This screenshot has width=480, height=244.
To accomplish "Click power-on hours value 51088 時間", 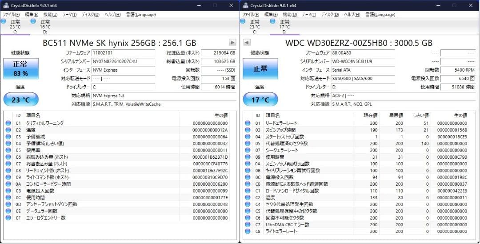I will [458, 87].
